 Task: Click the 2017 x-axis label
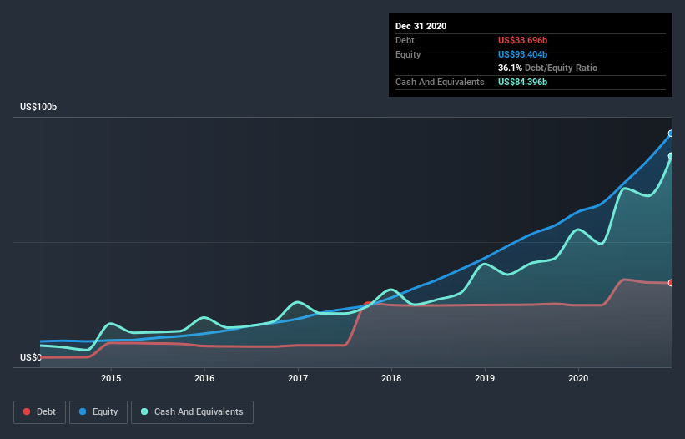[298, 378]
